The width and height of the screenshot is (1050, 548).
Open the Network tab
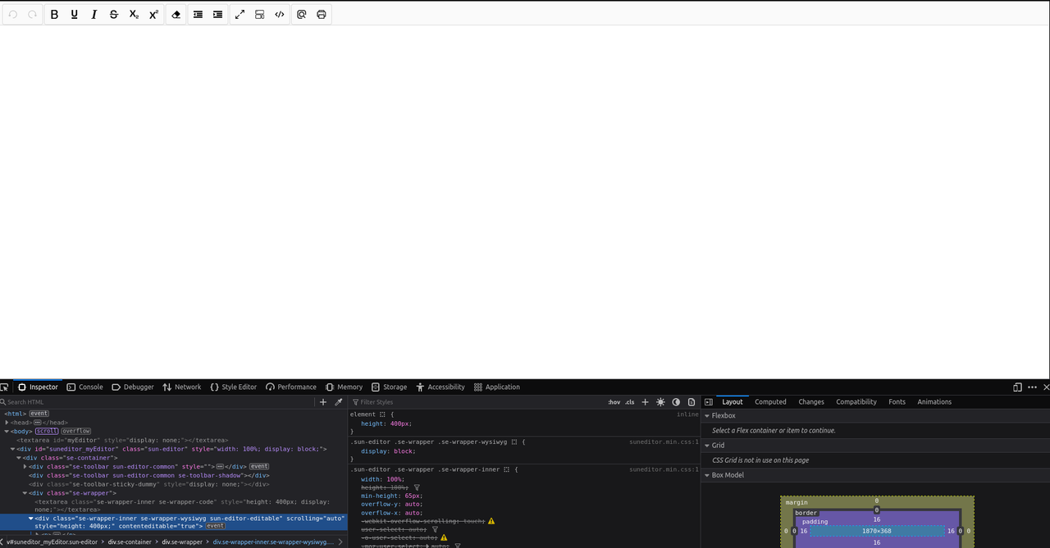click(181, 387)
